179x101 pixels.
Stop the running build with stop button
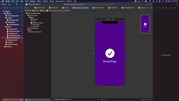21,4
